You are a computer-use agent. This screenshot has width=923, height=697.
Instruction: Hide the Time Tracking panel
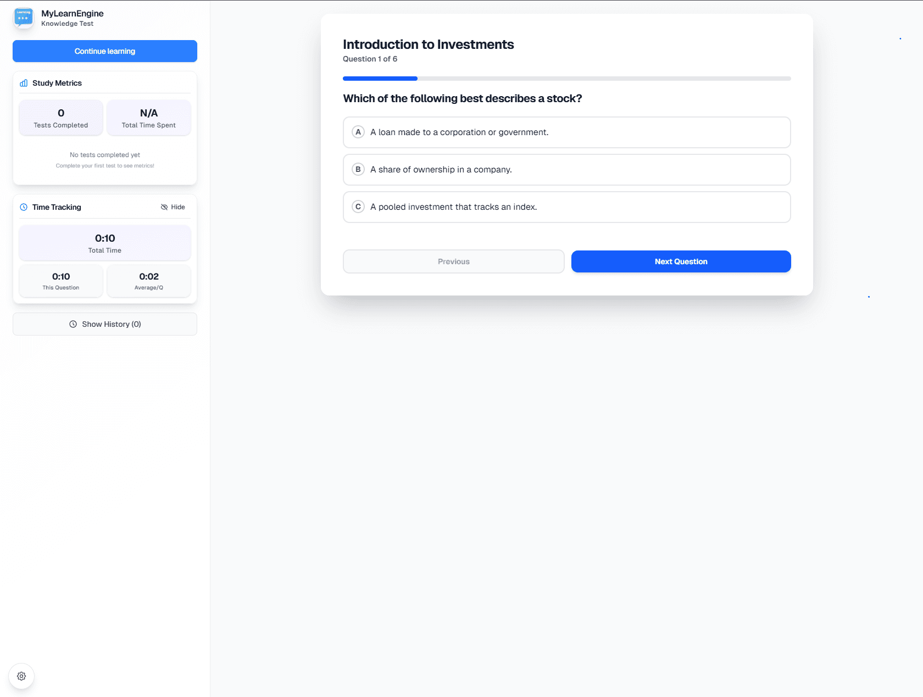173,207
